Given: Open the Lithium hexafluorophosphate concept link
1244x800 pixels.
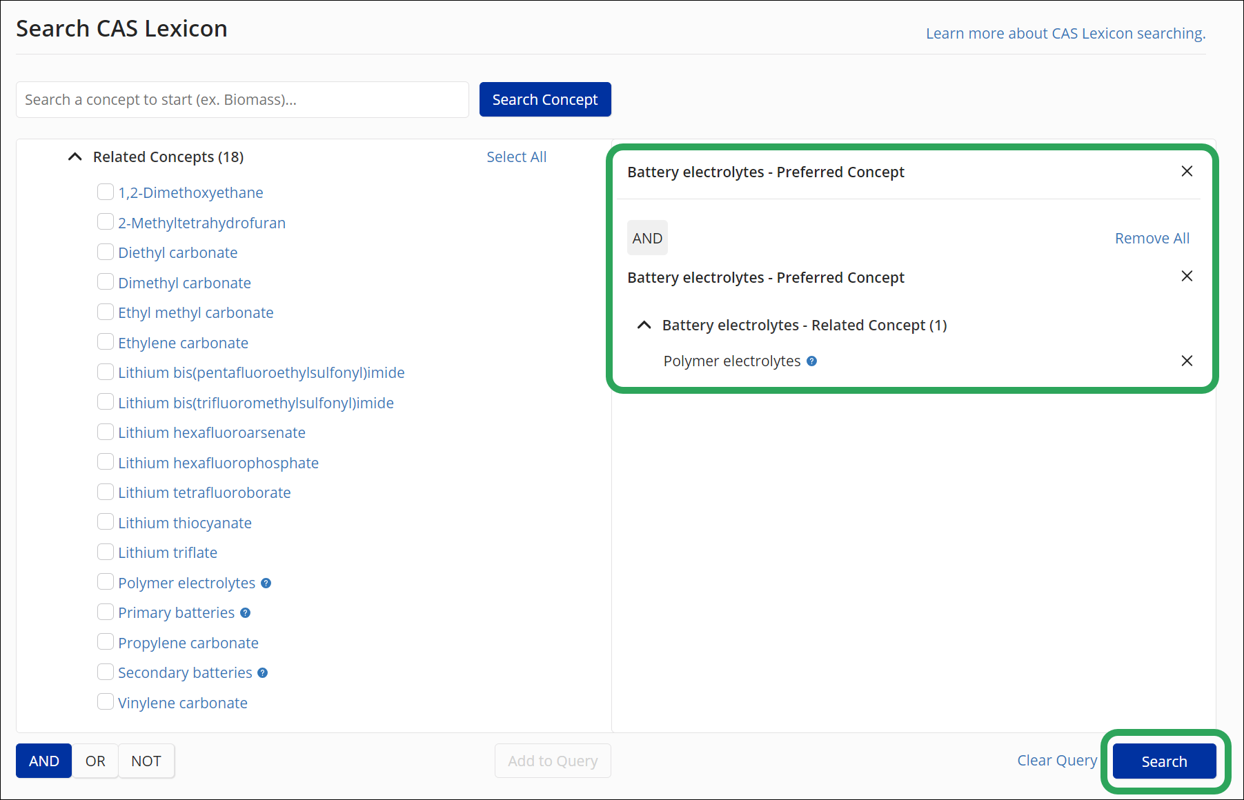Looking at the screenshot, I should coord(218,463).
